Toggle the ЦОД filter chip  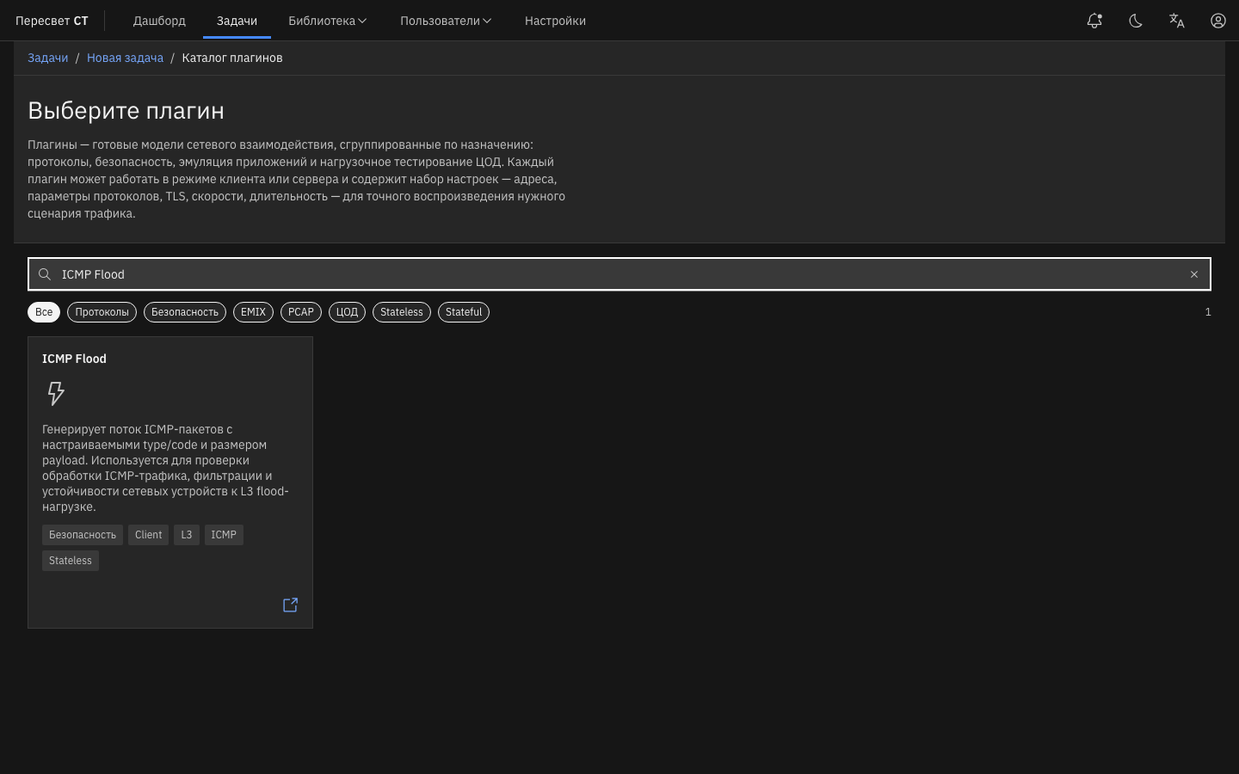point(347,312)
